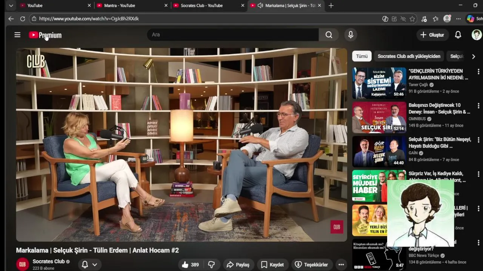This screenshot has height=271, width=483.
Task: Open the tab search dropdown chevron
Action: pos(11,6)
